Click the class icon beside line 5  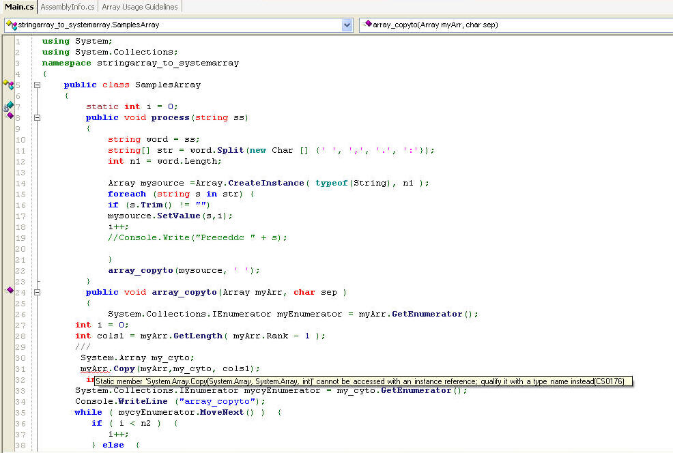[x=8, y=84]
